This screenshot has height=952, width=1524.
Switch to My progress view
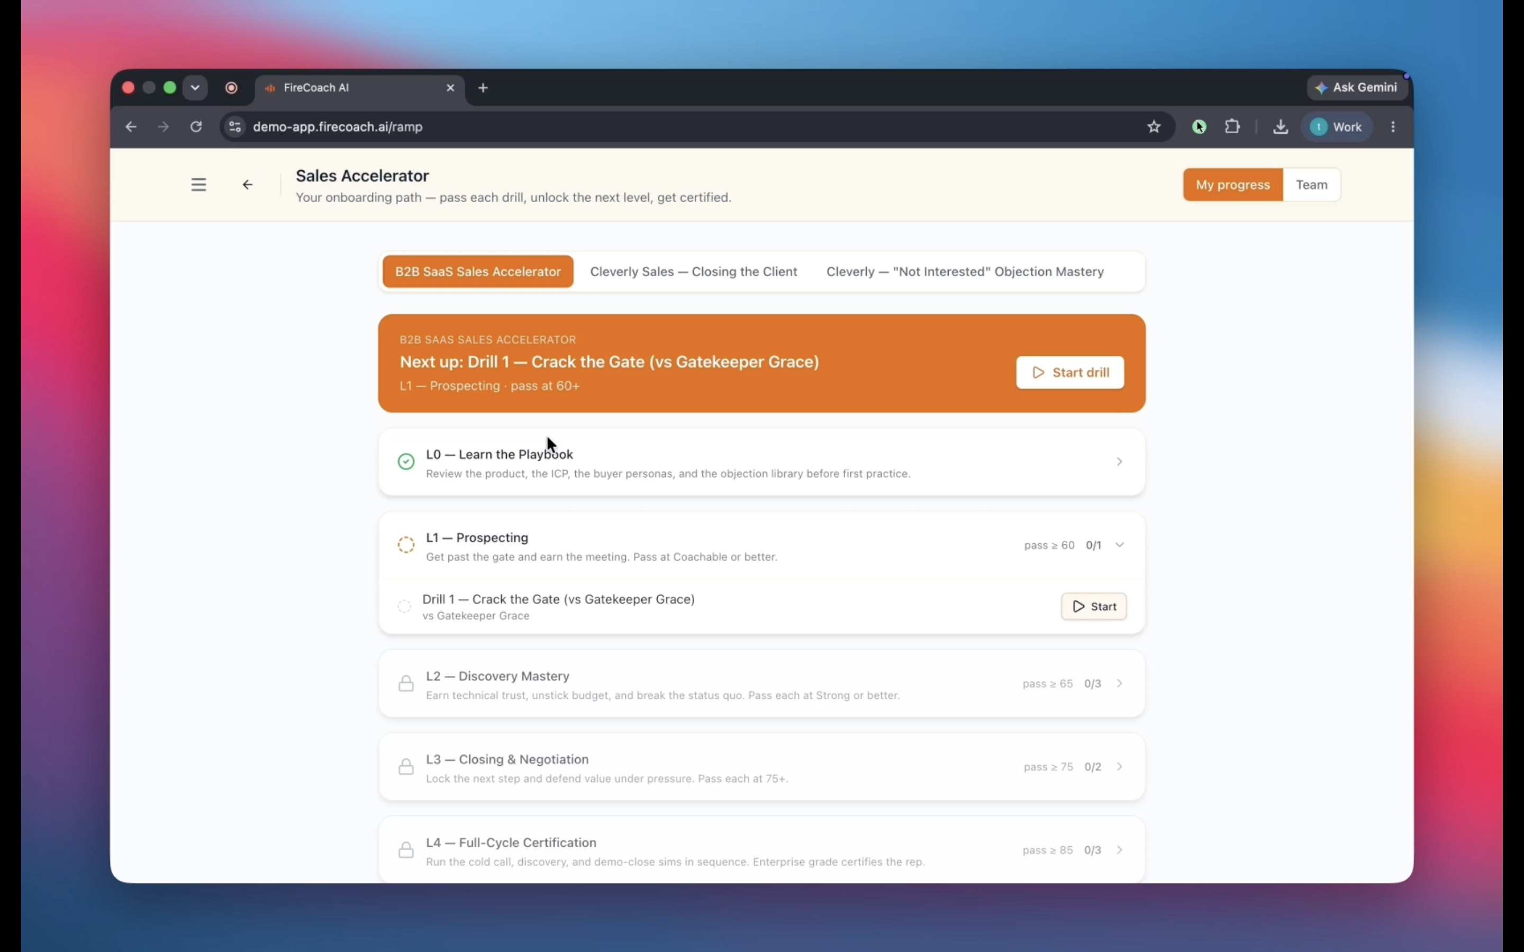(1232, 185)
